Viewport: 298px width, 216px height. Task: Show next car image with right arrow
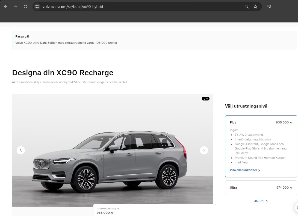(204, 150)
